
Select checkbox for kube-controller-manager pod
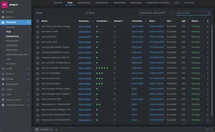(38, 110)
